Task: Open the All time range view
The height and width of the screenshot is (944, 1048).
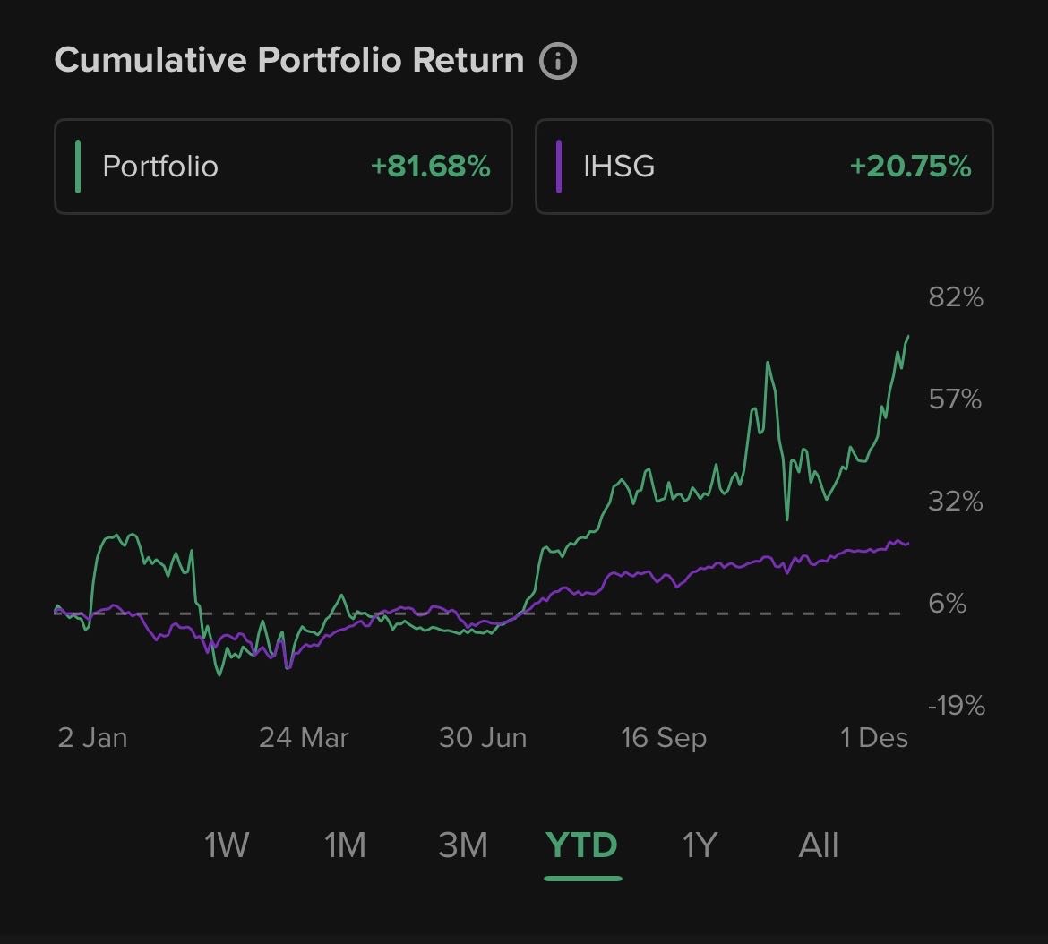Action: (x=818, y=845)
